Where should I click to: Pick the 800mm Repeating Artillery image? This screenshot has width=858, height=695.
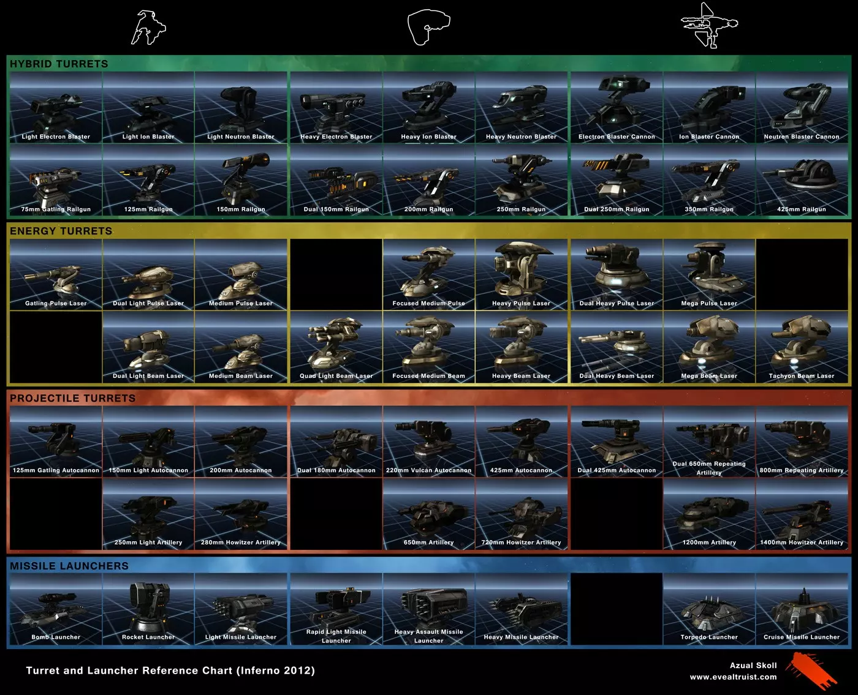point(802,441)
